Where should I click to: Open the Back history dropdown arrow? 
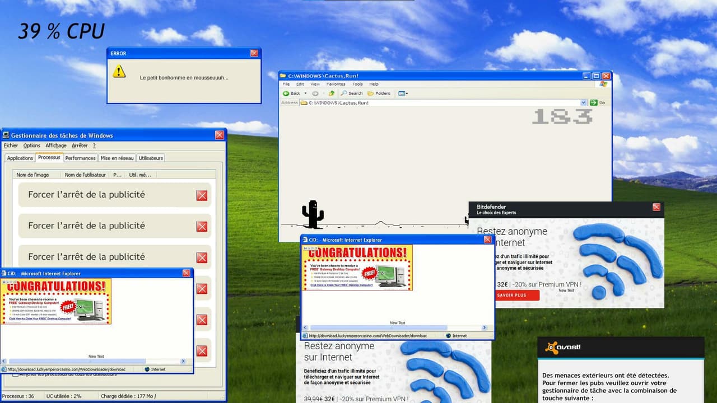(305, 93)
